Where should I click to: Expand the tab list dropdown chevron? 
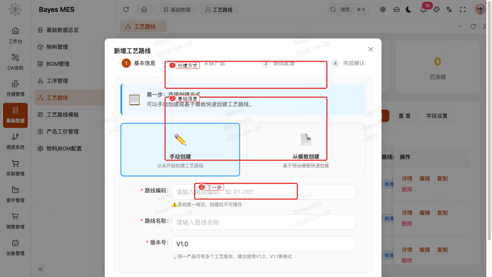(460, 27)
